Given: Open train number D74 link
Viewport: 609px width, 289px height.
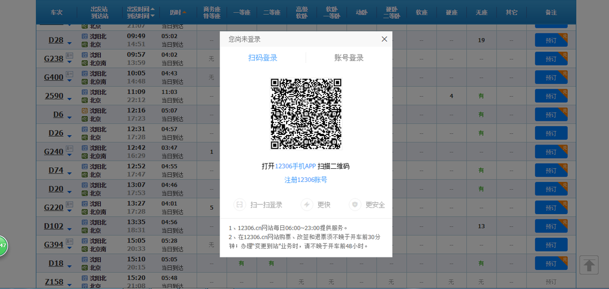Looking at the screenshot, I should tap(56, 171).
